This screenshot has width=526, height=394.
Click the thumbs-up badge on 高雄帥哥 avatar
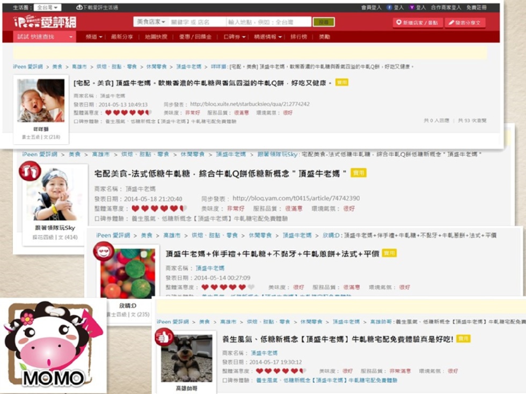coord(164,337)
